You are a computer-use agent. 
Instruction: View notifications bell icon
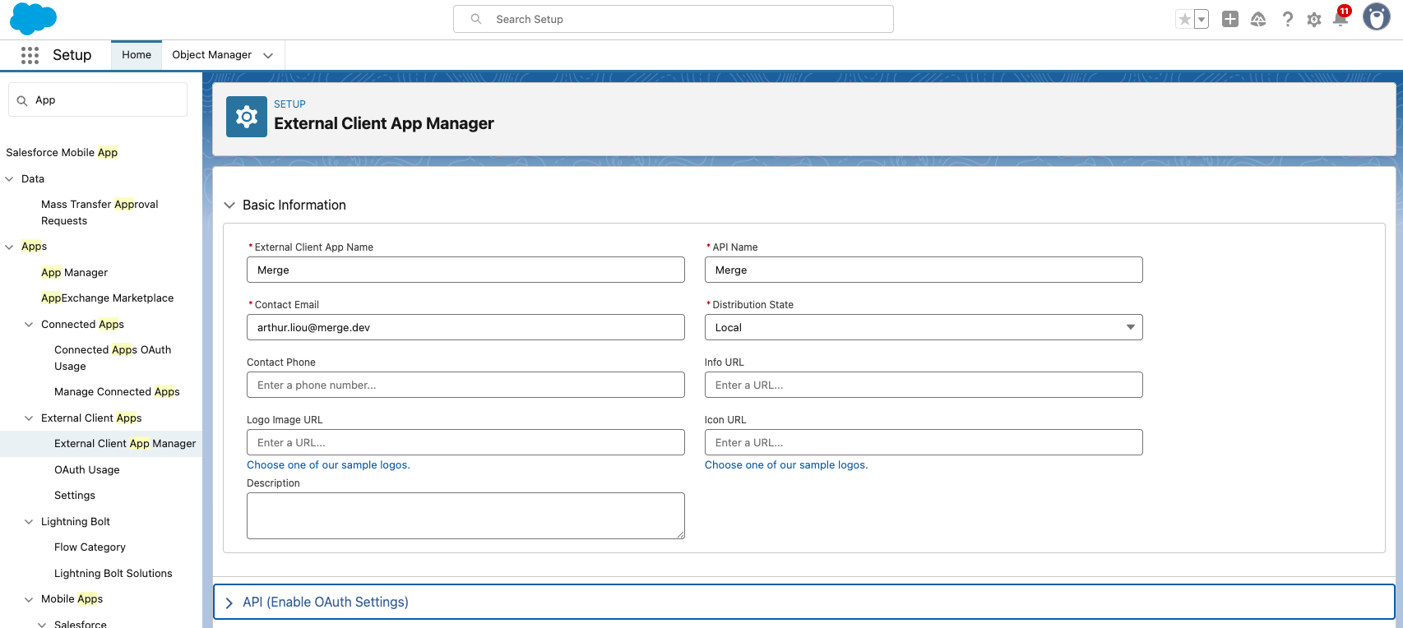point(1340,20)
